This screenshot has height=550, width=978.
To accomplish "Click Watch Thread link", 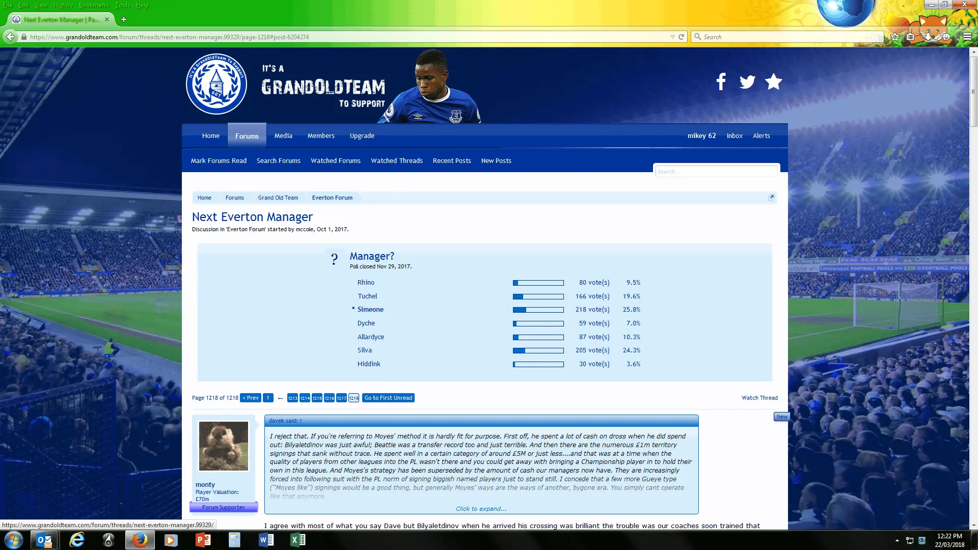I will [759, 398].
